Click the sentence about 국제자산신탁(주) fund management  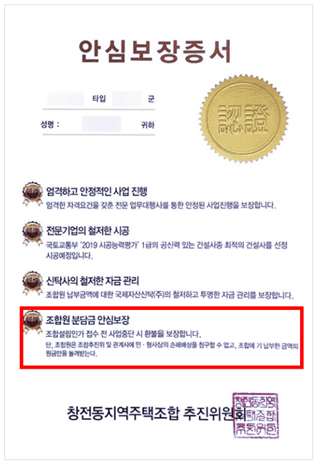169,295
